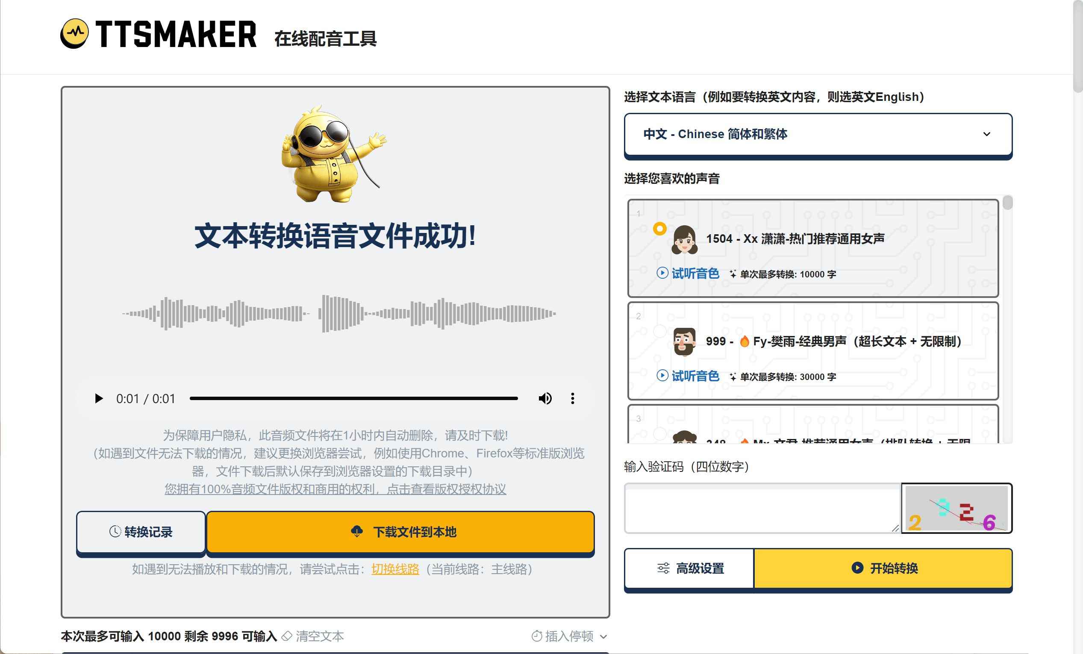Select the radio button for voice 1504 潇潇
The height and width of the screenshot is (654, 1083).
click(659, 229)
